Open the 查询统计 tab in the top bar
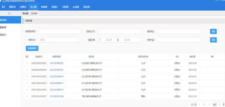225x107 pixels. [x=55, y=7]
